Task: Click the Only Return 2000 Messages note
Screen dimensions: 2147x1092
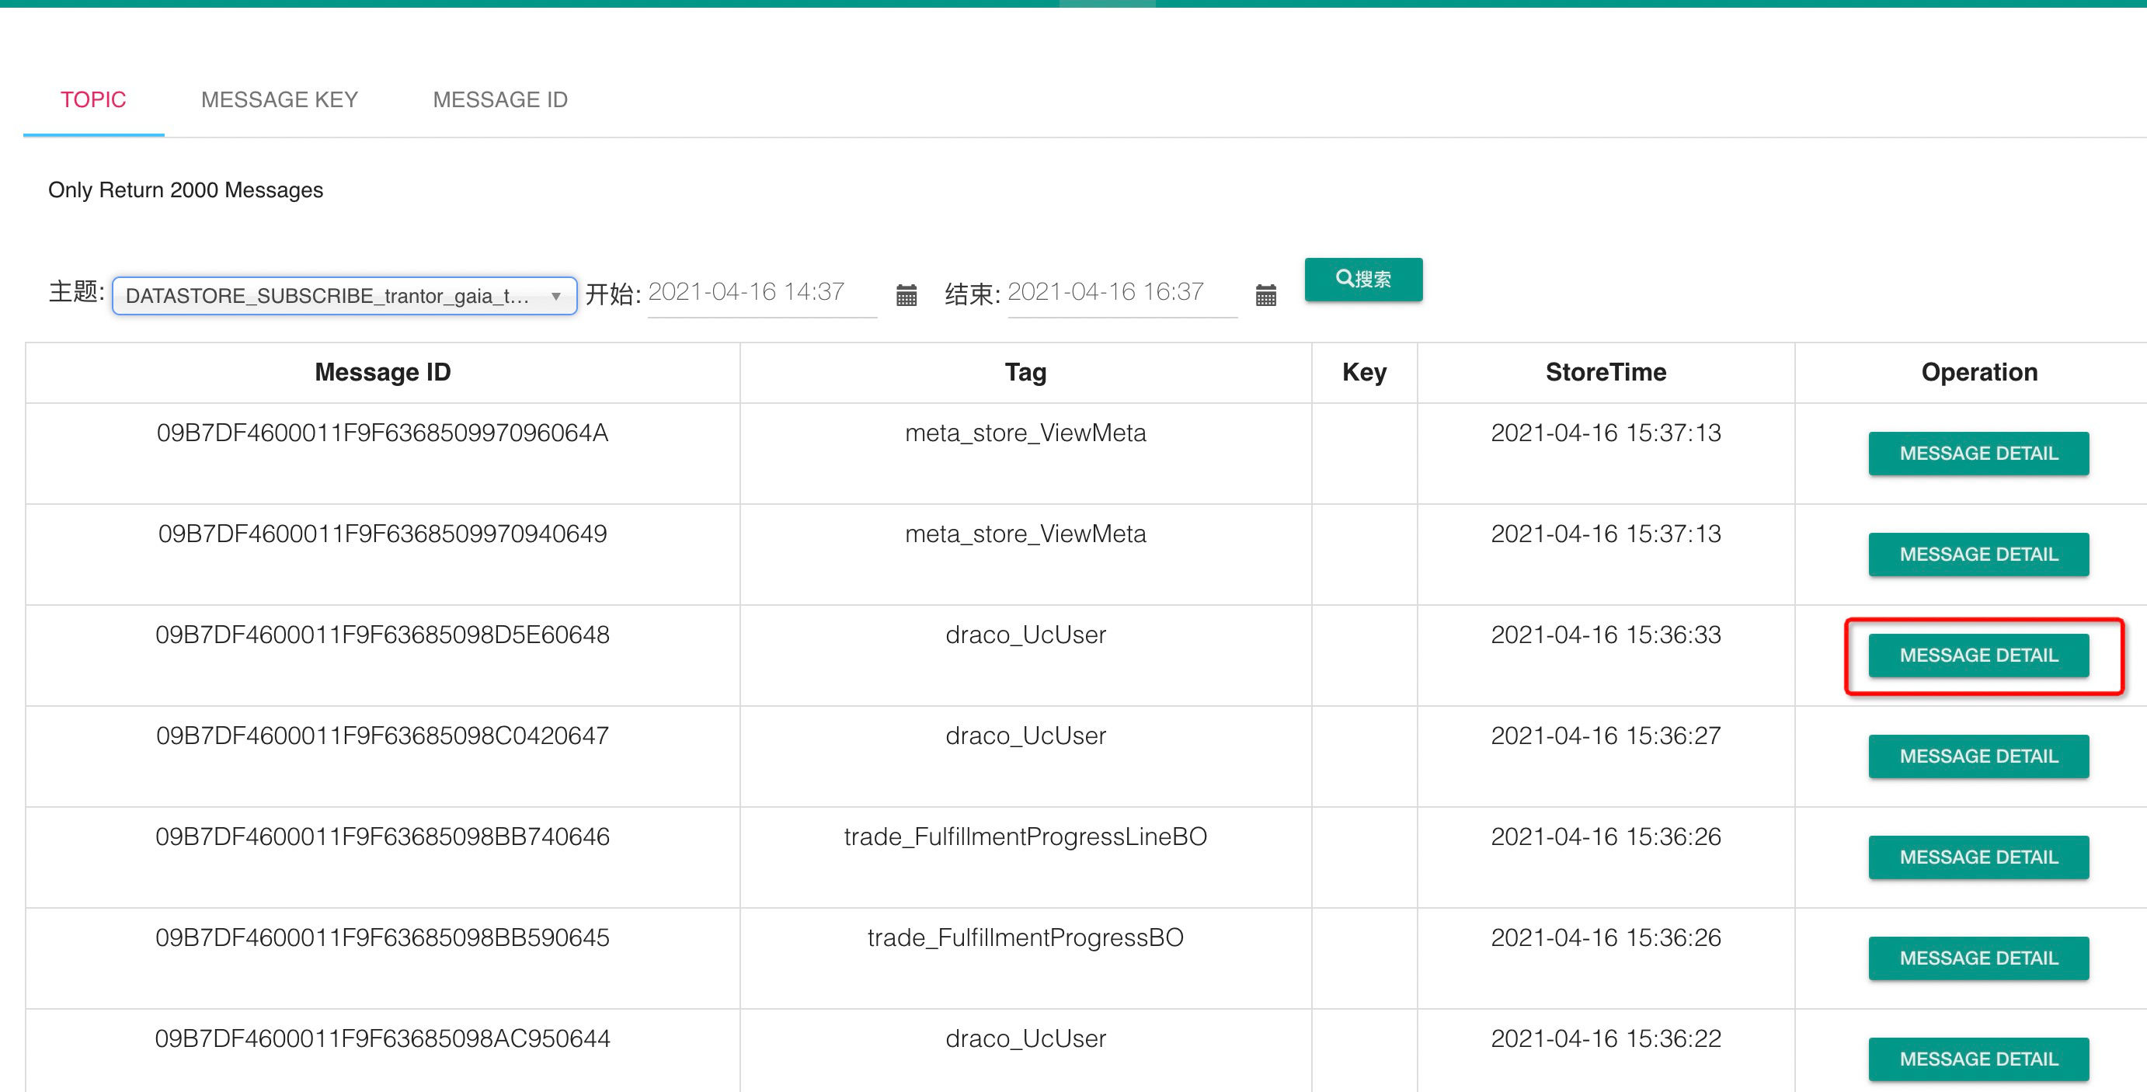Action: (186, 190)
